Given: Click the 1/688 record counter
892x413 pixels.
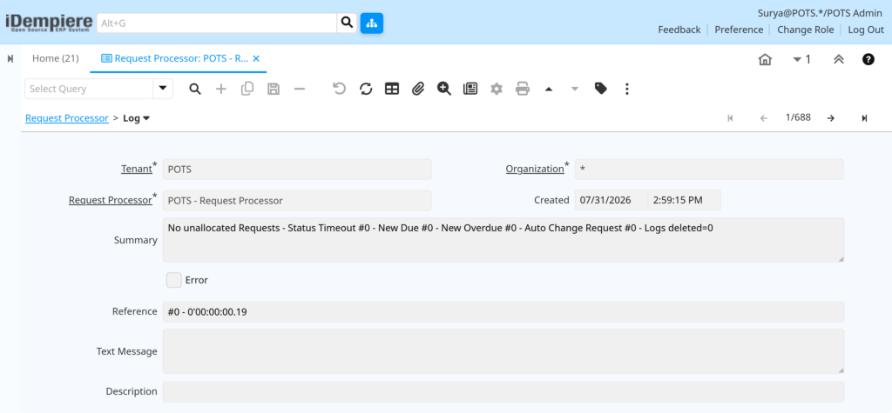Looking at the screenshot, I should point(798,117).
